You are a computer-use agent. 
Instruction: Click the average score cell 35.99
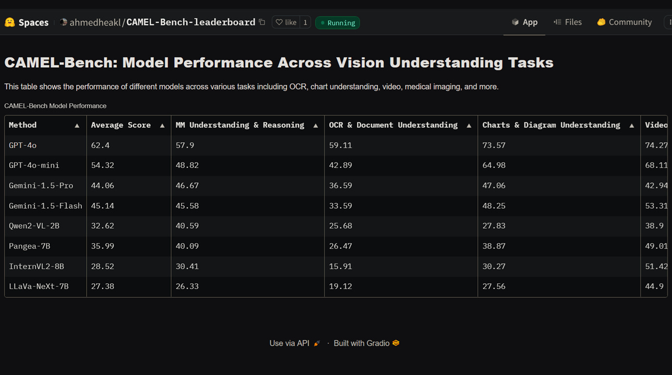coord(129,246)
